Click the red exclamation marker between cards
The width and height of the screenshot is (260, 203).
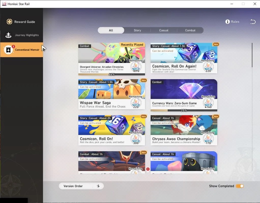tap(148, 169)
